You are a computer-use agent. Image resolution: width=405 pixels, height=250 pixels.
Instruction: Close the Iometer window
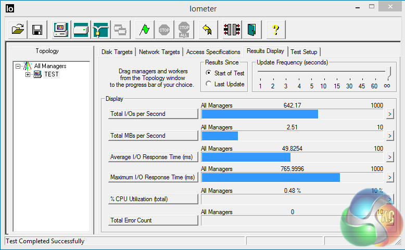click(x=390, y=6)
